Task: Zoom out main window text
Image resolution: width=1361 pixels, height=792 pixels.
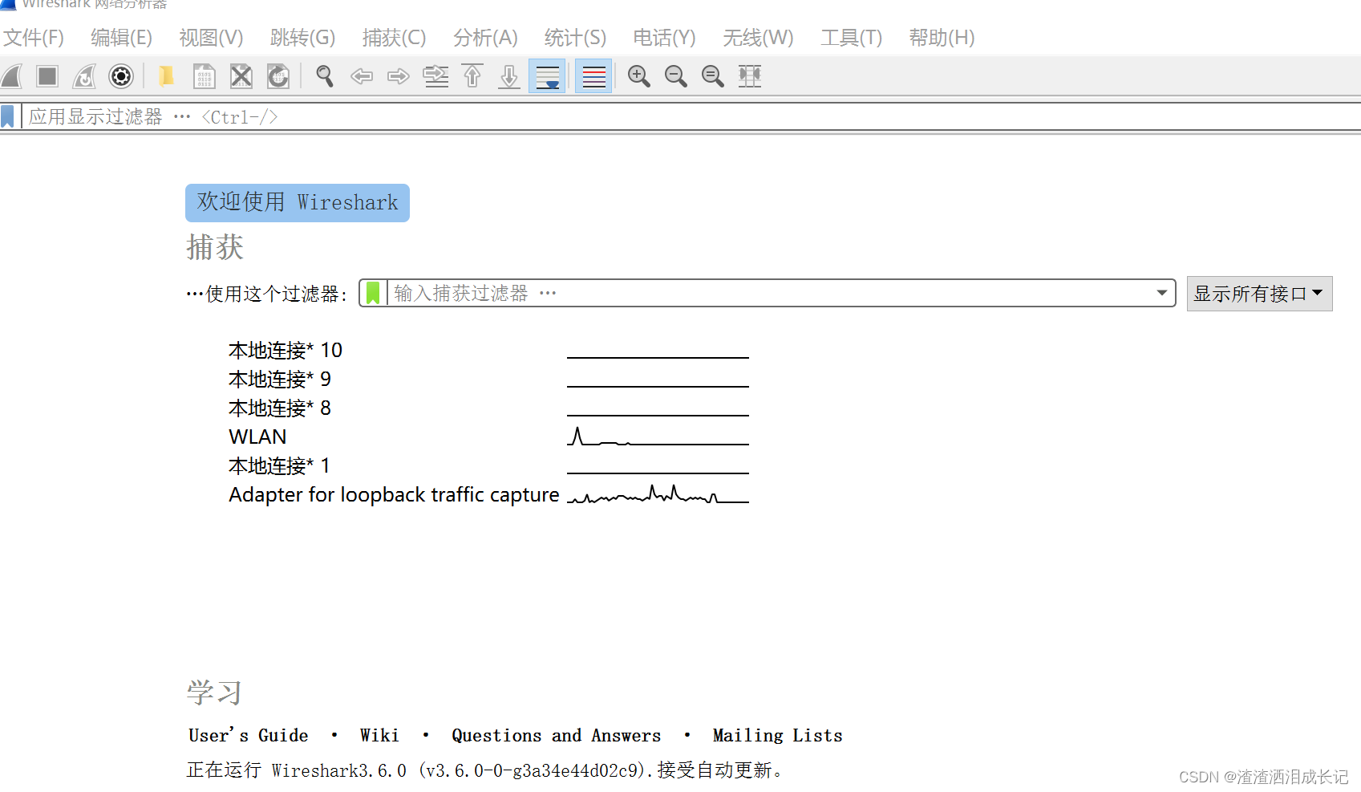Action: [676, 76]
